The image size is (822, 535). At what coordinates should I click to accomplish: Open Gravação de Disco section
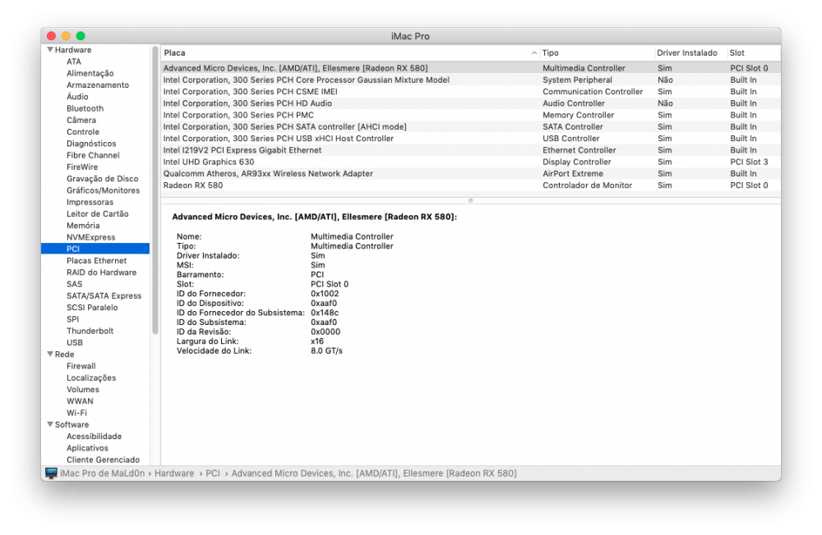coord(102,179)
